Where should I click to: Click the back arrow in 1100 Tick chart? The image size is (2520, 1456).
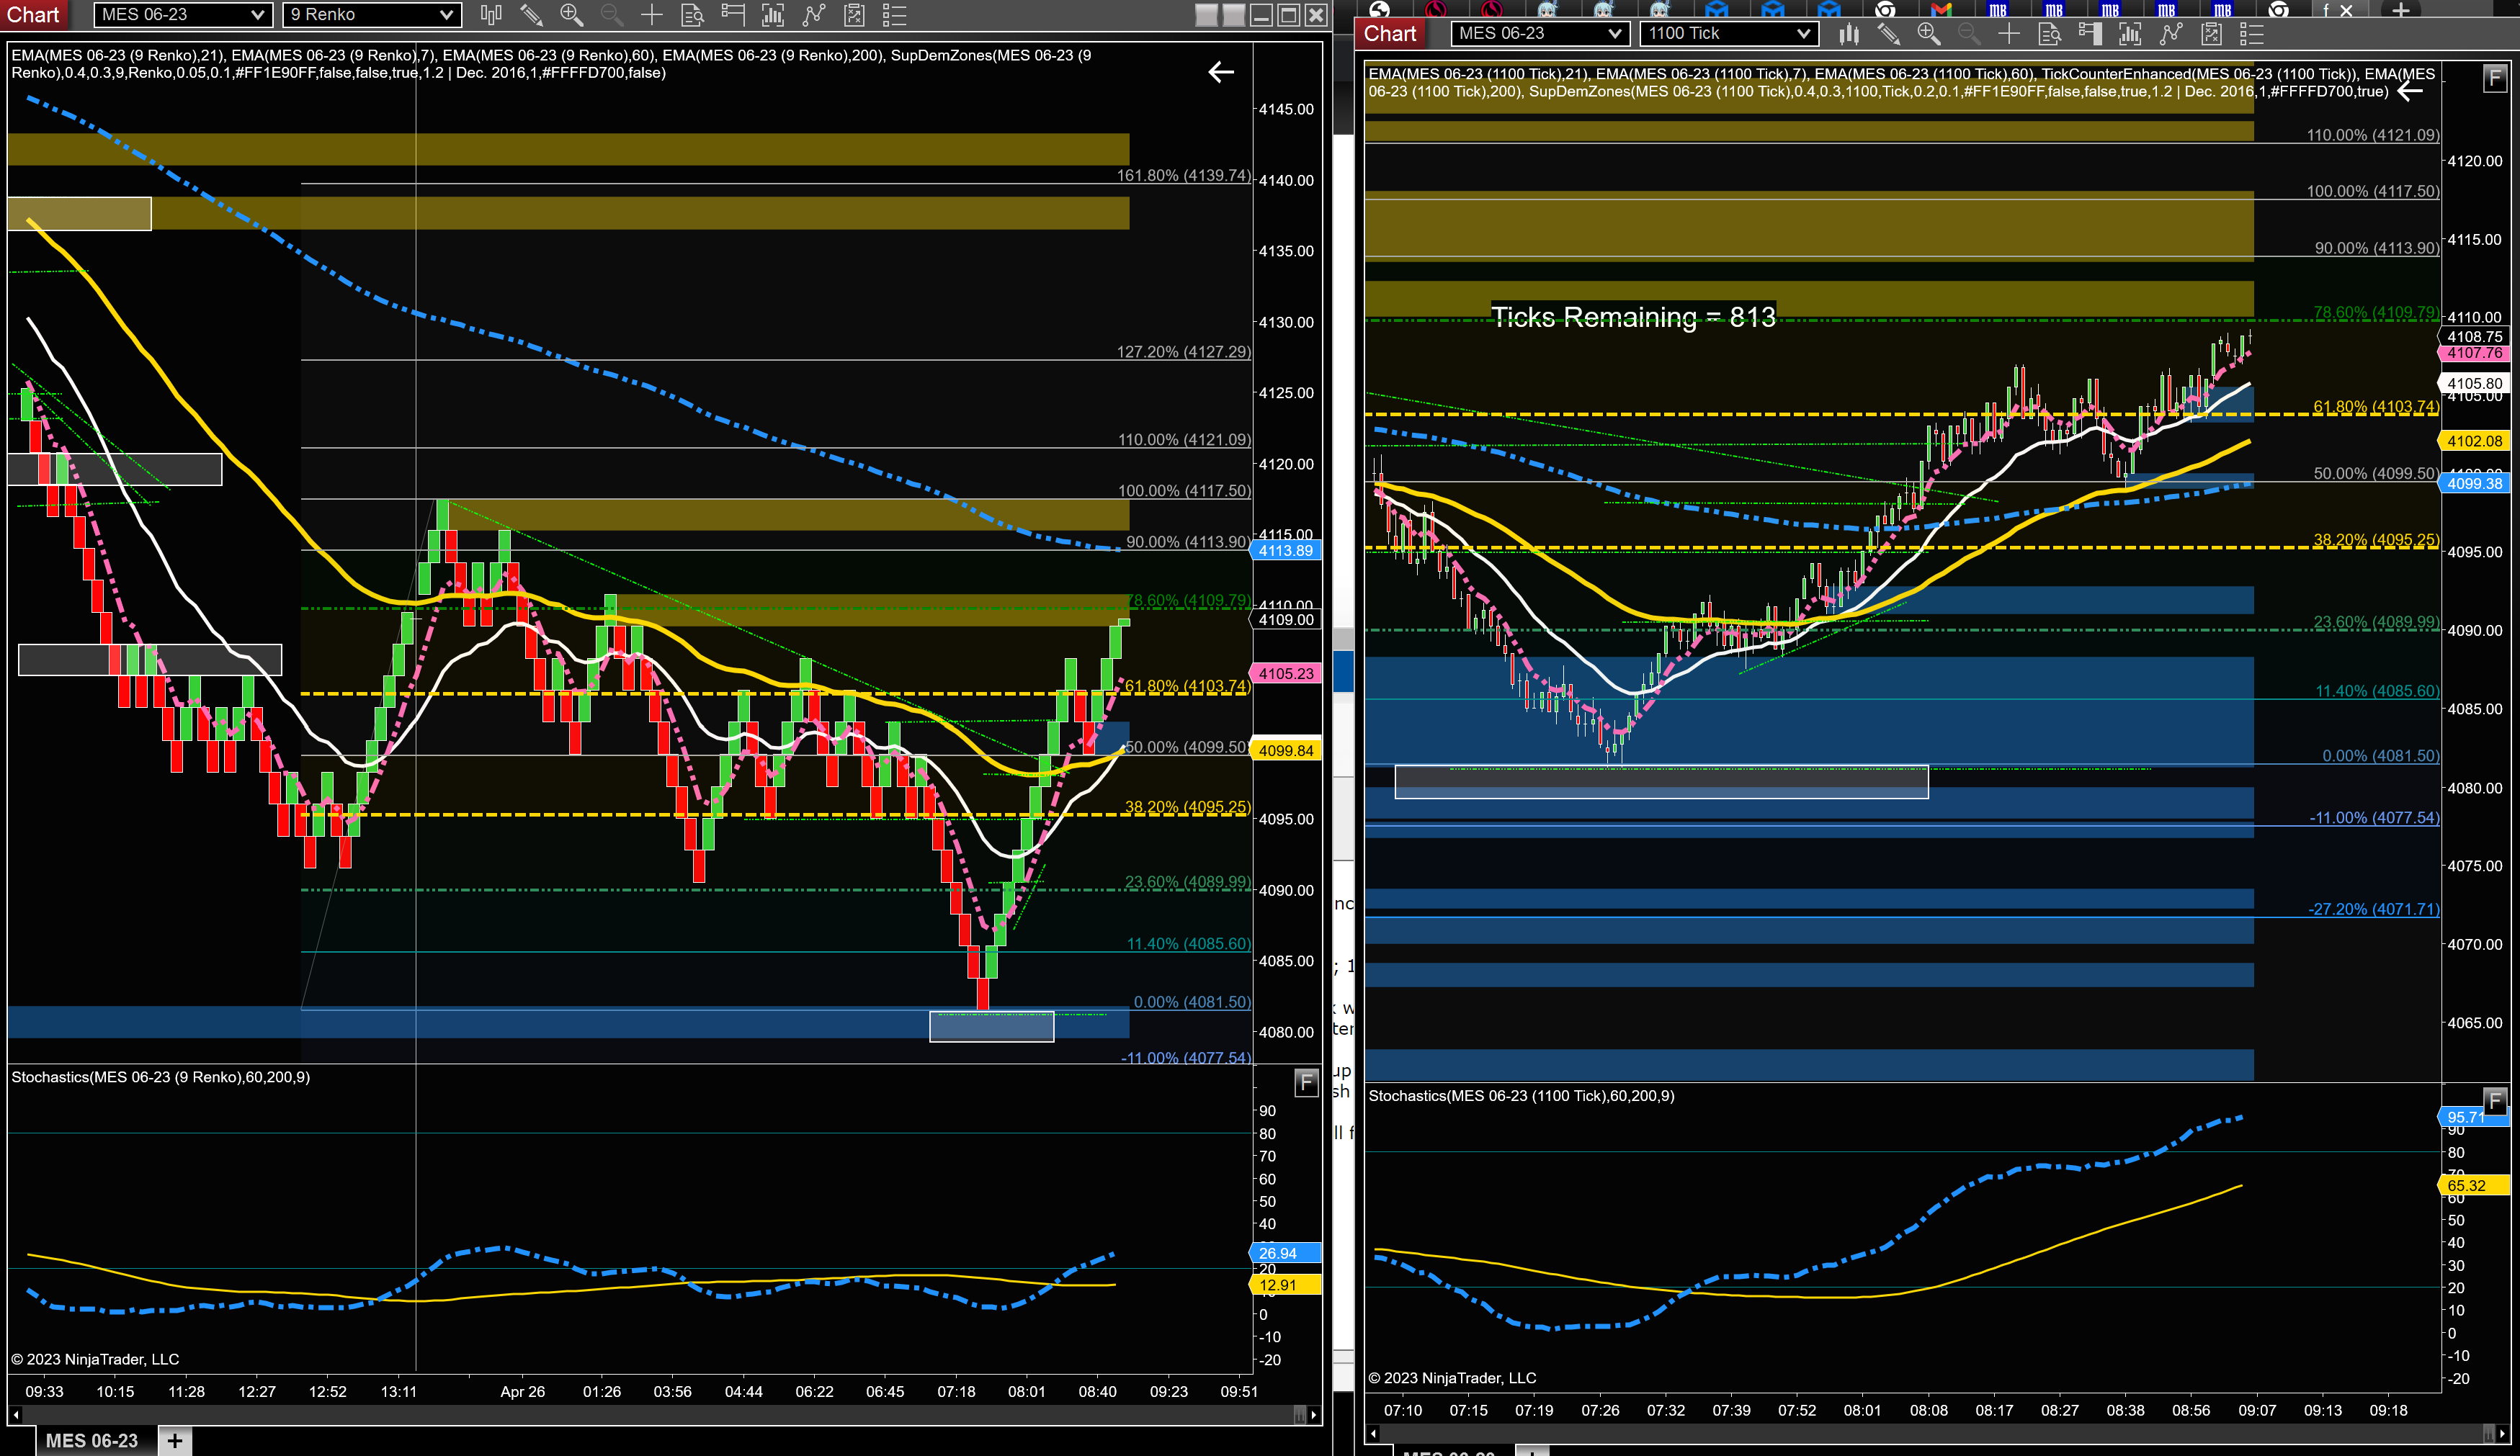pyautogui.click(x=2410, y=91)
